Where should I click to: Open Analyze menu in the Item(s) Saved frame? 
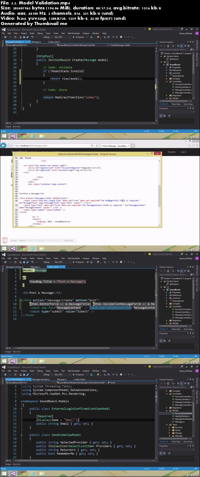click(86, 258)
